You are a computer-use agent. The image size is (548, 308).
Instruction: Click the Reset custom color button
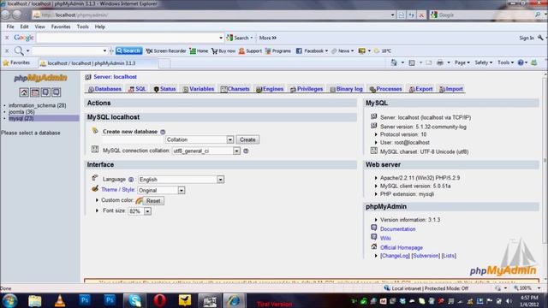coord(153,201)
